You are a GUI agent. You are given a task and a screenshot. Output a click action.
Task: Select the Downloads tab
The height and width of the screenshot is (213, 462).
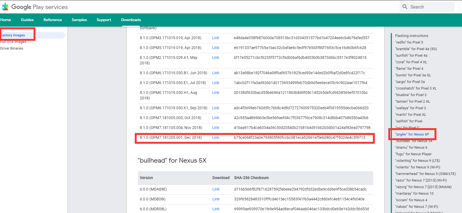(x=131, y=20)
